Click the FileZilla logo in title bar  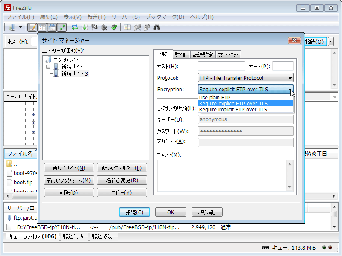7,8
